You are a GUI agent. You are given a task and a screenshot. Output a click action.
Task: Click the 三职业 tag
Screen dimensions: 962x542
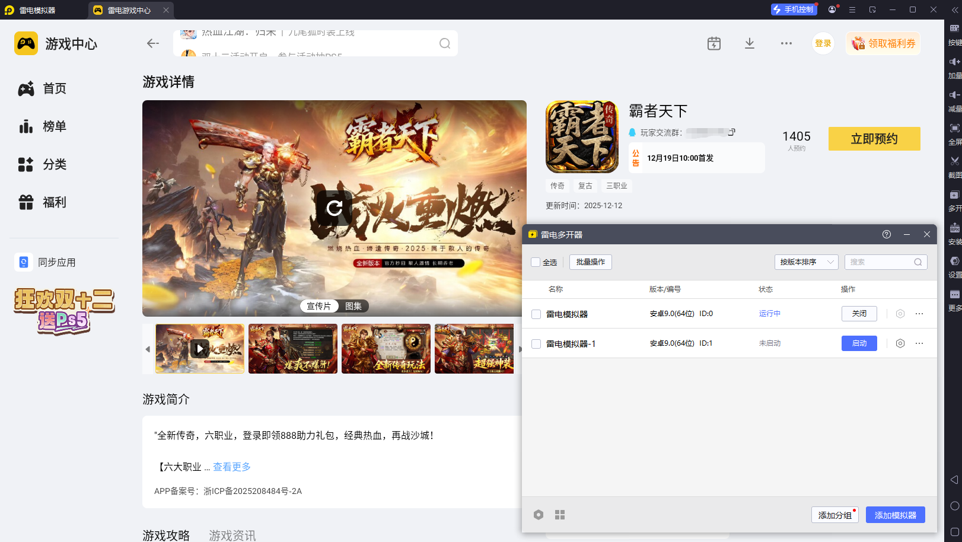(617, 186)
